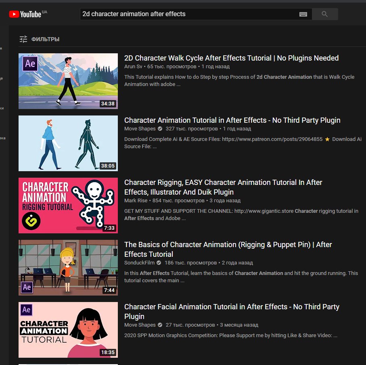This screenshot has height=365, width=366.
Task: Click description starting 'GET MY STUFF AND SUPPORT'
Action: coord(241,215)
